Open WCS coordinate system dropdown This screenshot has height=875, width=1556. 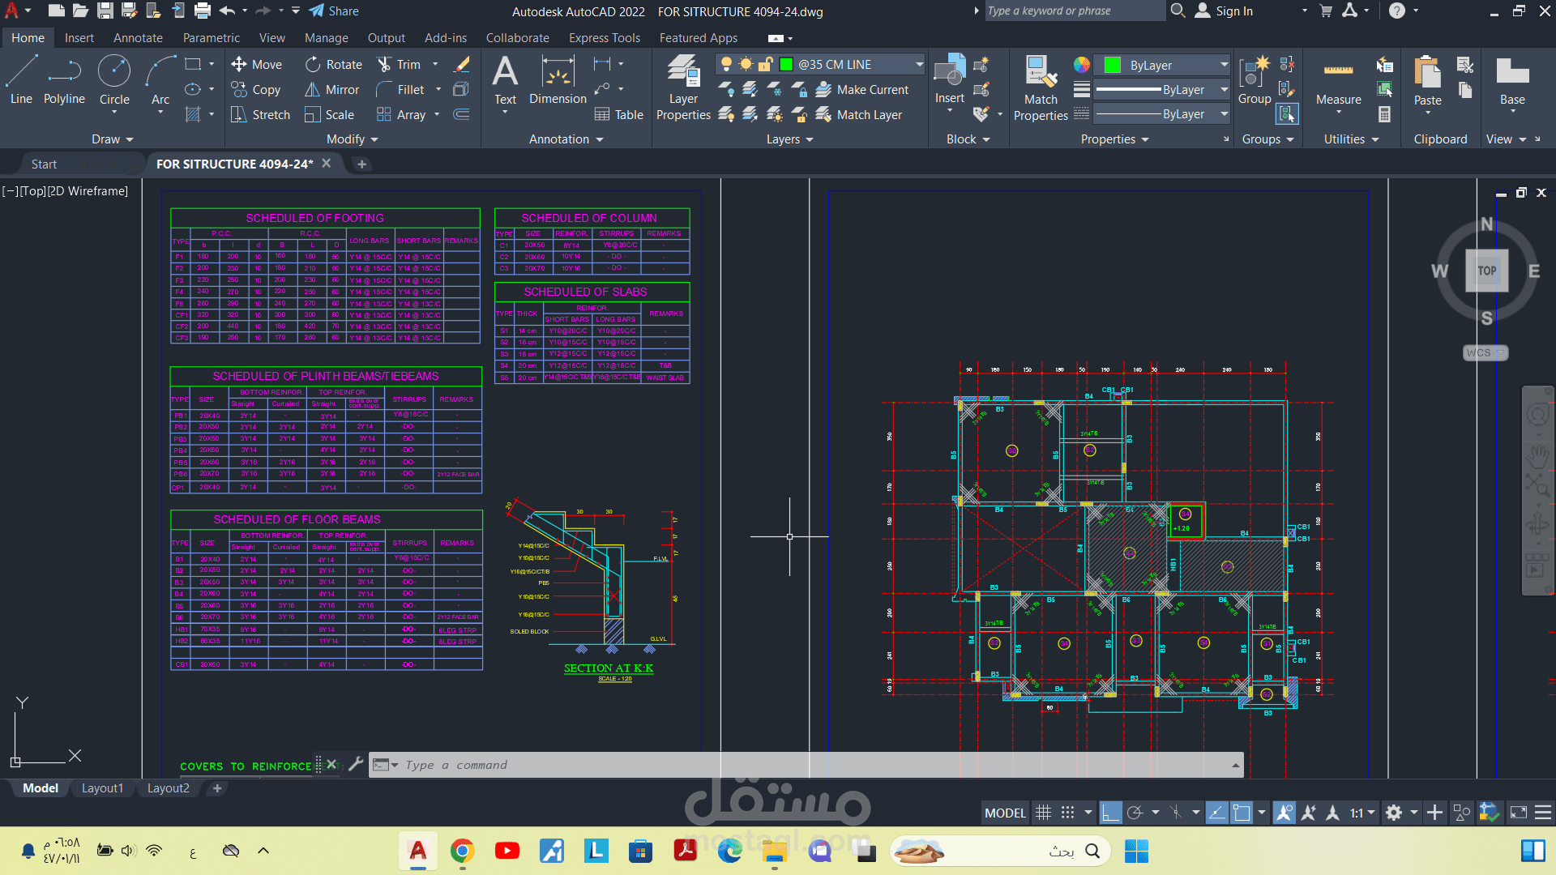pyautogui.click(x=1485, y=353)
